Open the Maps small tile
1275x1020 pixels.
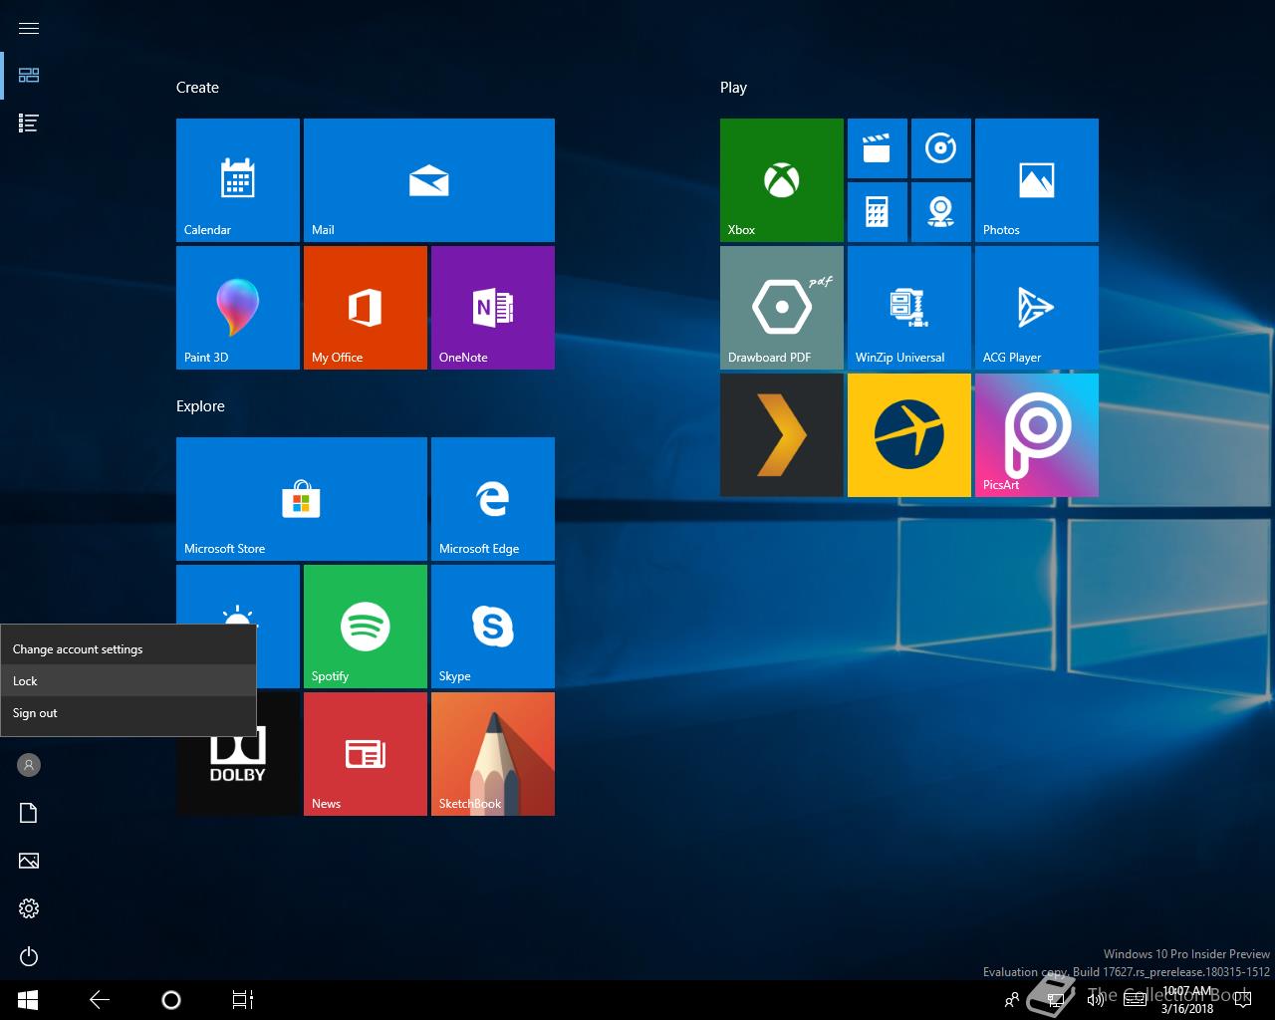tap(941, 212)
